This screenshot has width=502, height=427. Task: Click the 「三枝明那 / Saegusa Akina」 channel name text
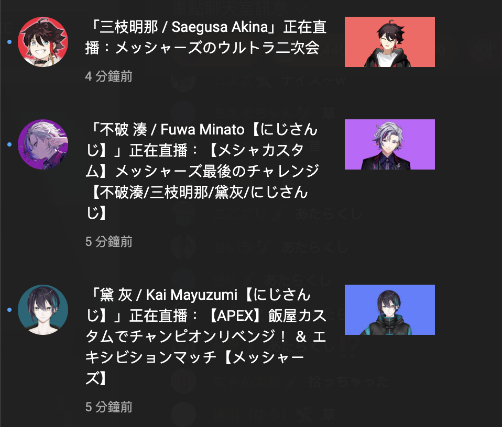(183, 27)
